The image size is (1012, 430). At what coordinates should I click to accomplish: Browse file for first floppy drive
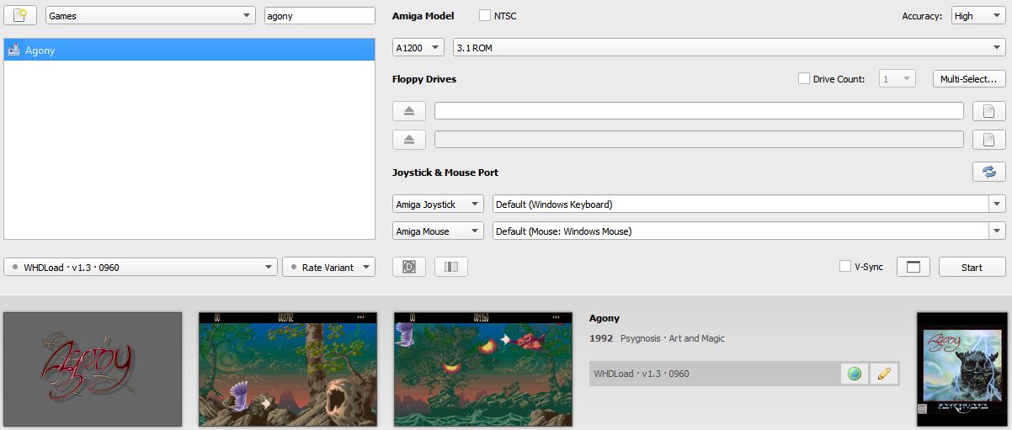988,111
